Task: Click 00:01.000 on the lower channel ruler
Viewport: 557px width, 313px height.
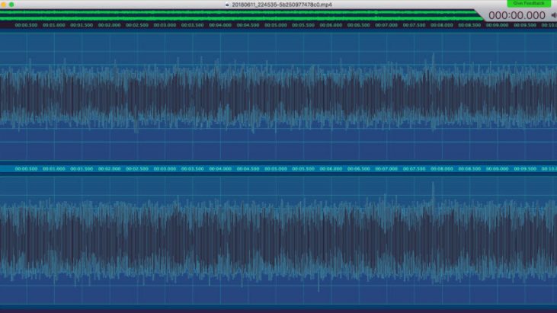Action: [54, 169]
